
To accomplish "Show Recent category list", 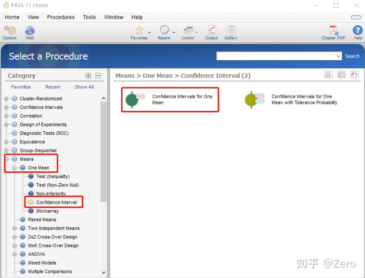I will pyautogui.click(x=53, y=87).
